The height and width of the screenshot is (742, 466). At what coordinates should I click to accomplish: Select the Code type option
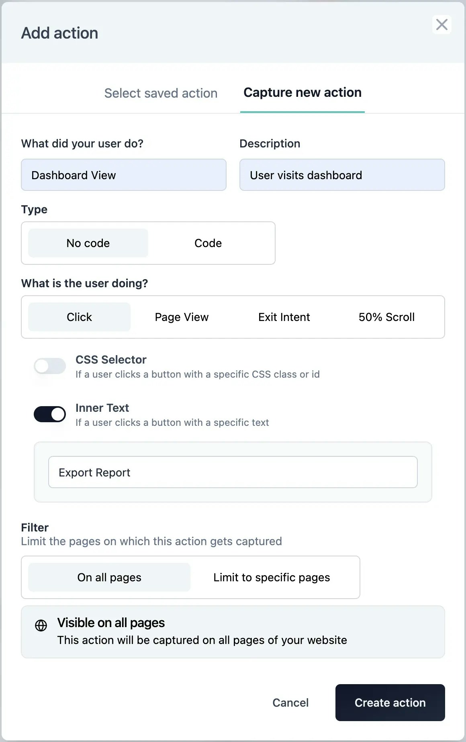point(208,243)
